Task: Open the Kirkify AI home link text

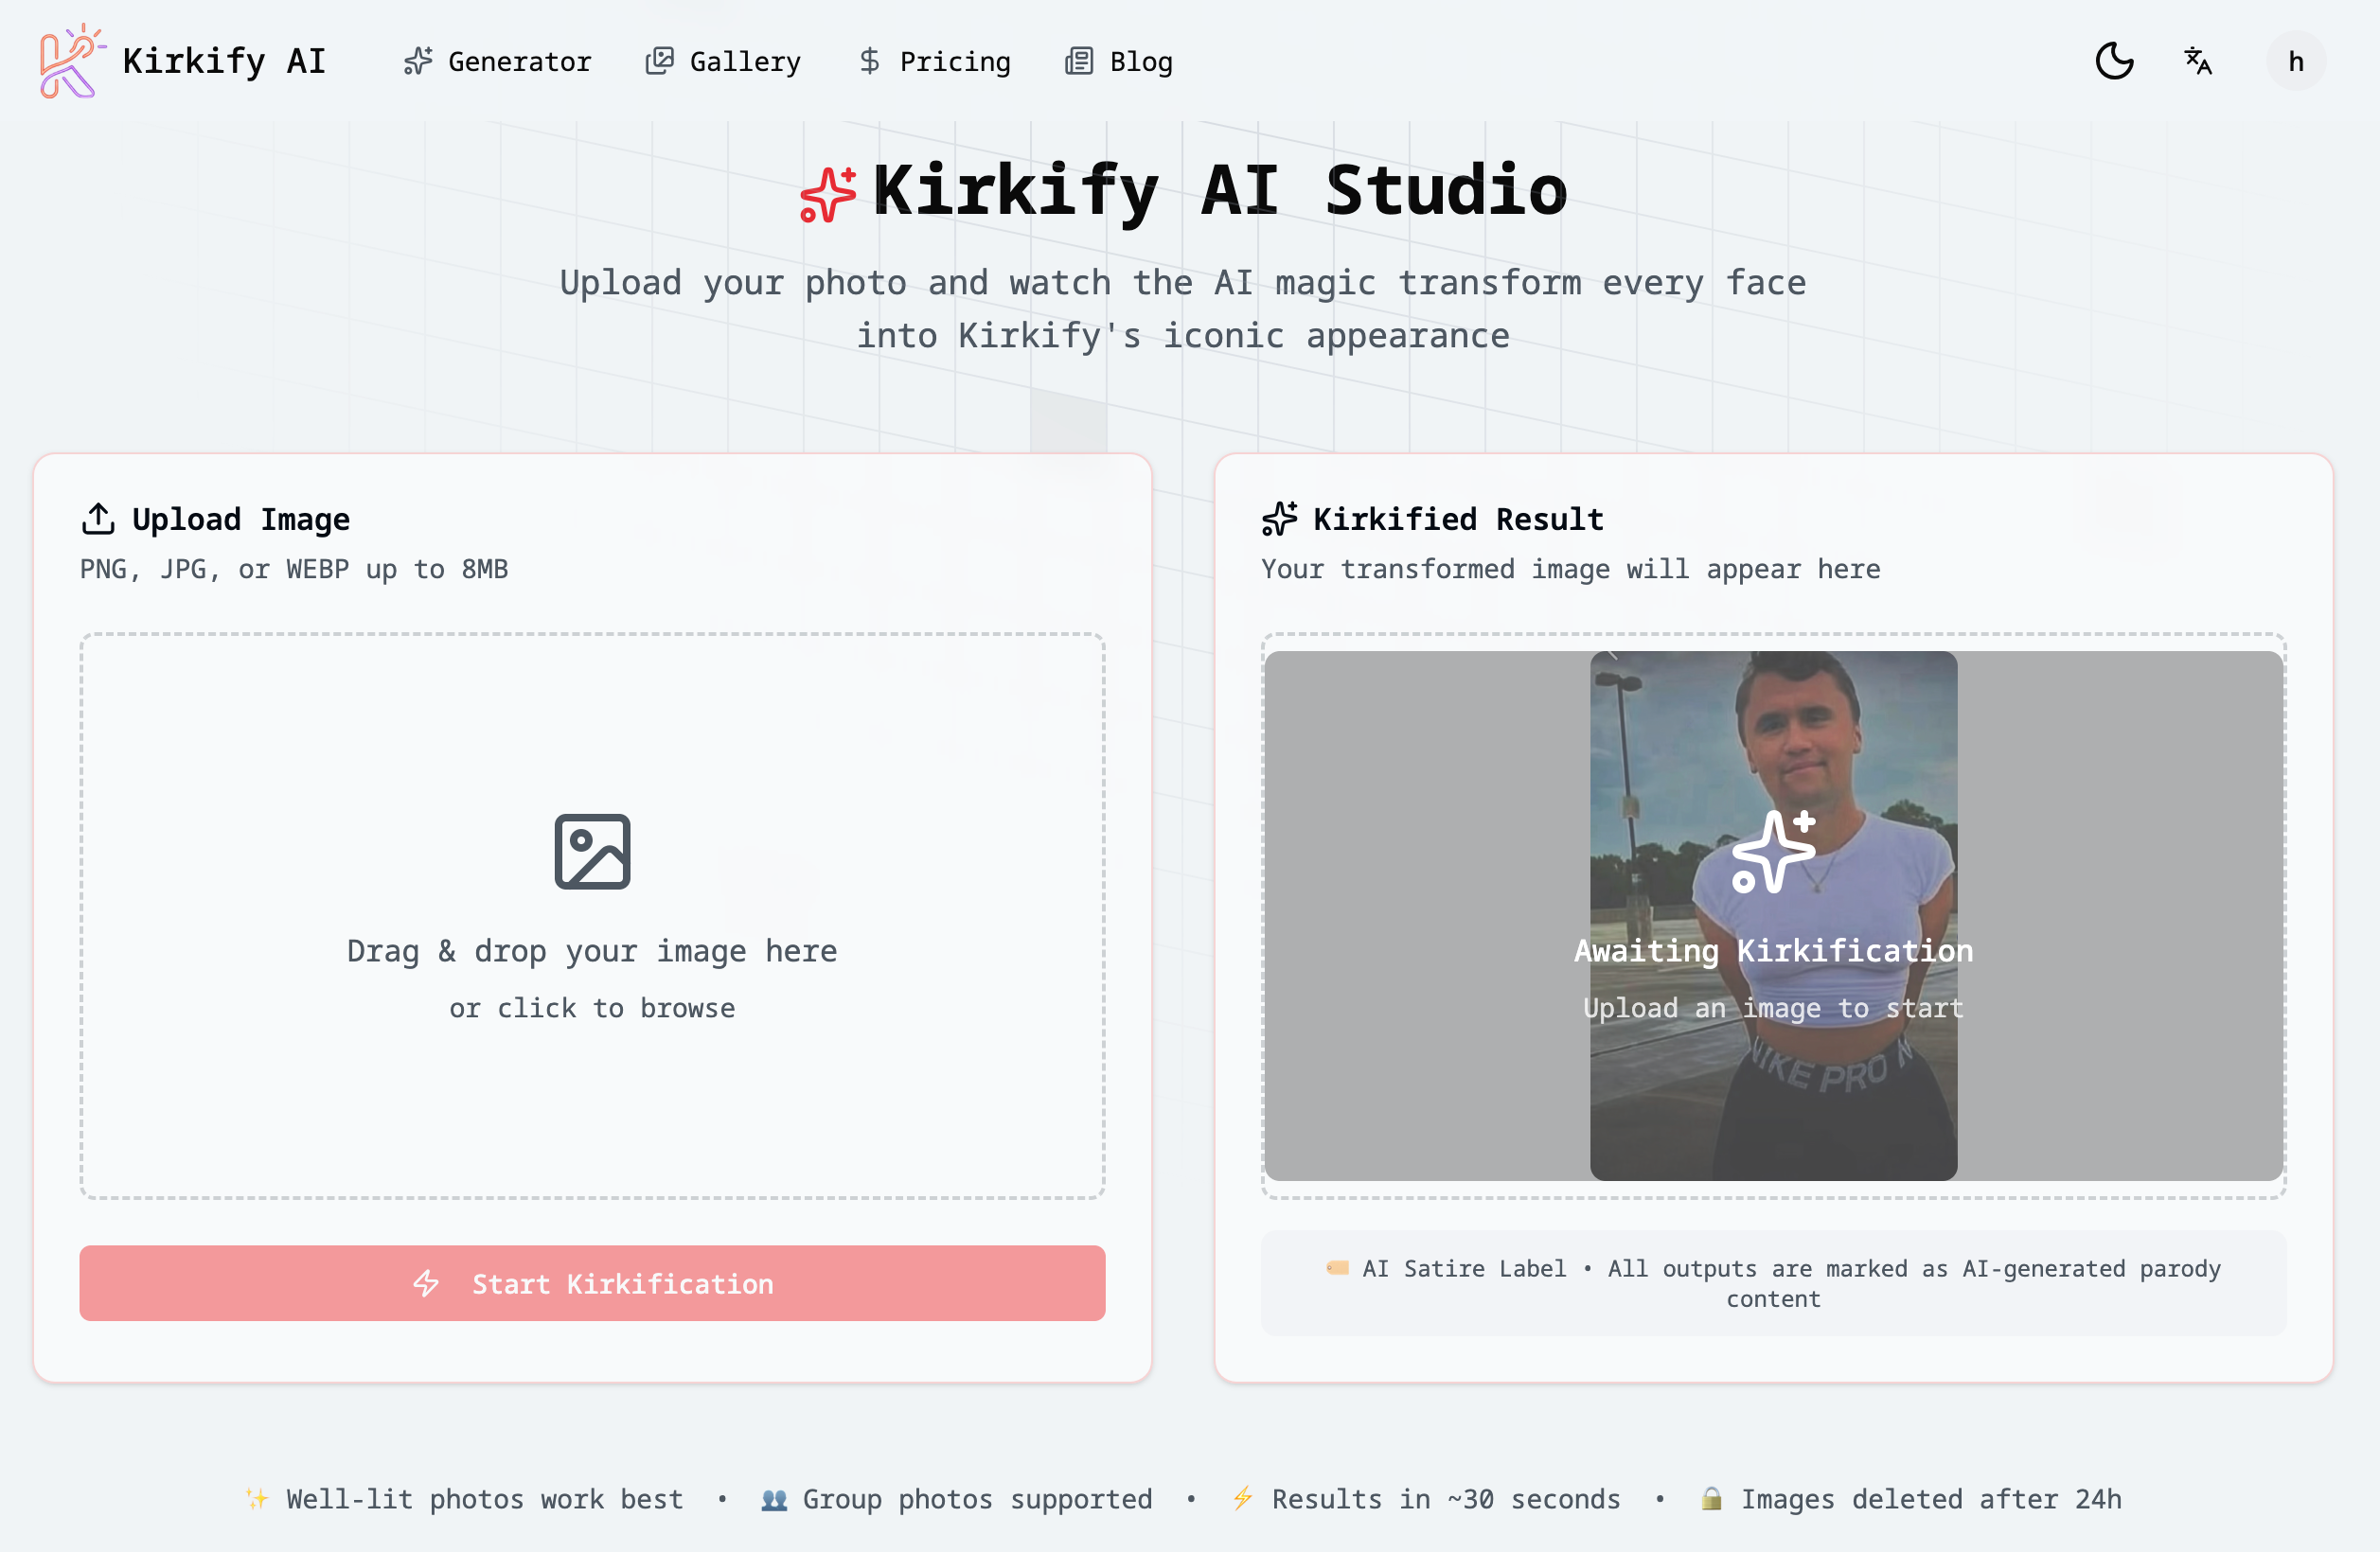Action: (x=224, y=61)
